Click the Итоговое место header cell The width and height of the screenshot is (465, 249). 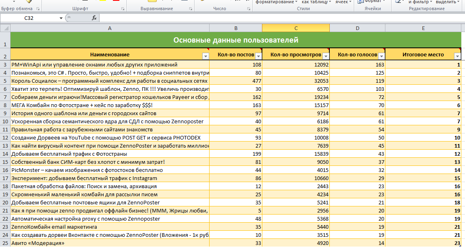coord(423,54)
